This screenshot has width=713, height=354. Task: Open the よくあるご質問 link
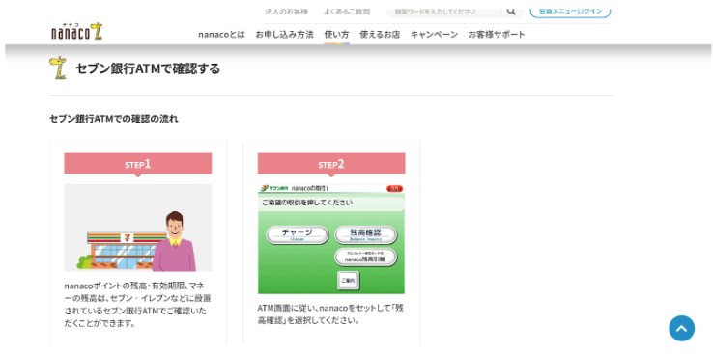pyautogui.click(x=347, y=12)
